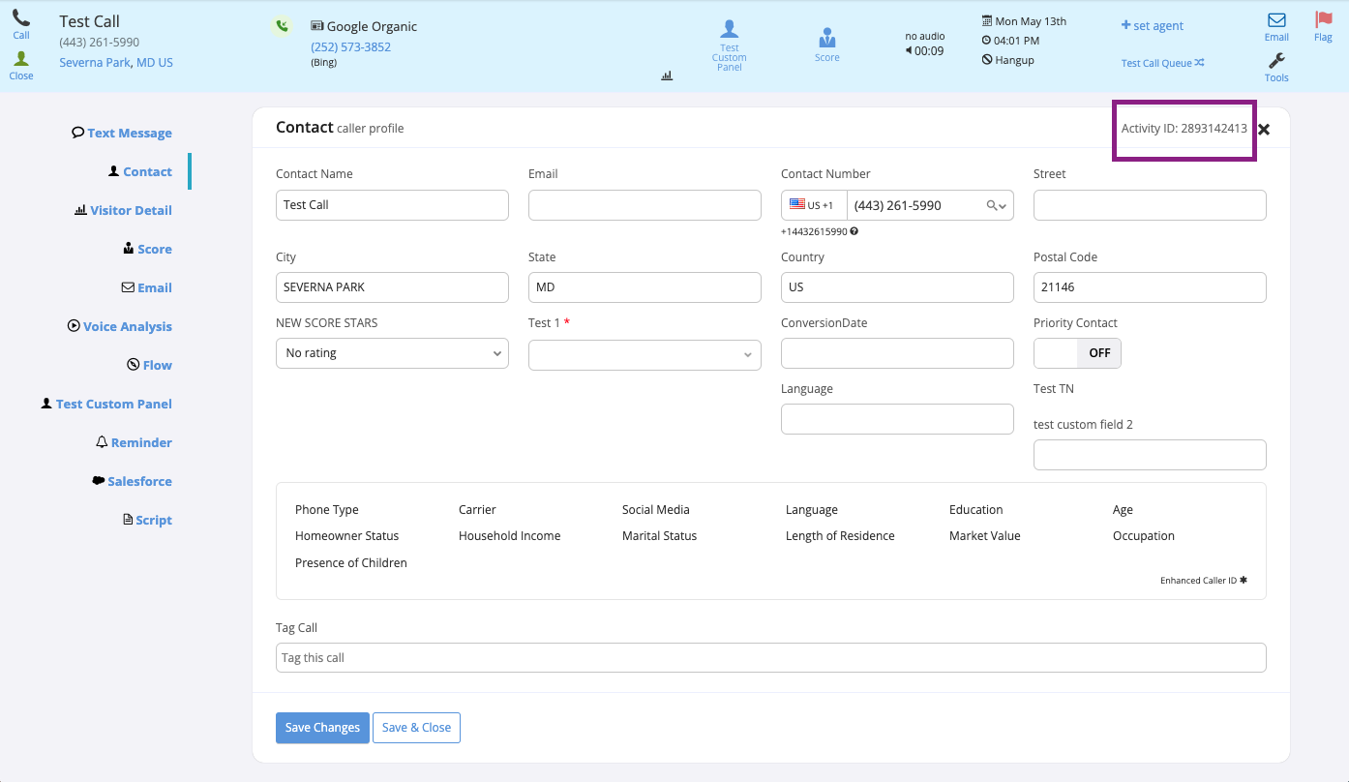Open the Score sidebar tab
Screen dimensions: 1349x782
click(147, 249)
